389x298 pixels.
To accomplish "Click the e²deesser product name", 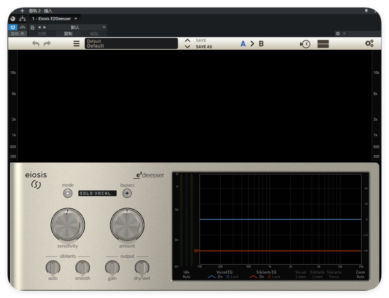I will [x=150, y=175].
